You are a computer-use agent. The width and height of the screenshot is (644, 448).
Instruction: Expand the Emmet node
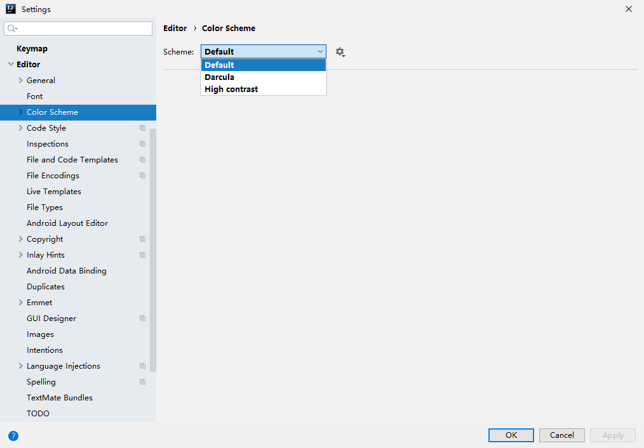pyautogui.click(x=20, y=302)
